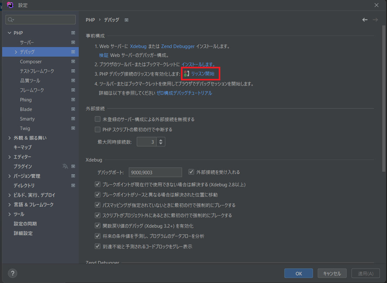
Task: Go back with the left arrow
Action: (365, 20)
